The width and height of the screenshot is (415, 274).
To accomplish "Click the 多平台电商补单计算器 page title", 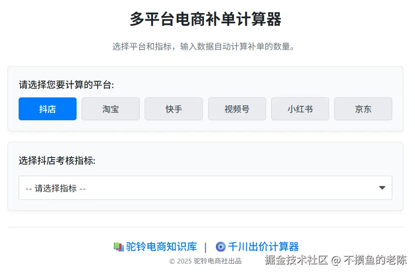I will (205, 19).
